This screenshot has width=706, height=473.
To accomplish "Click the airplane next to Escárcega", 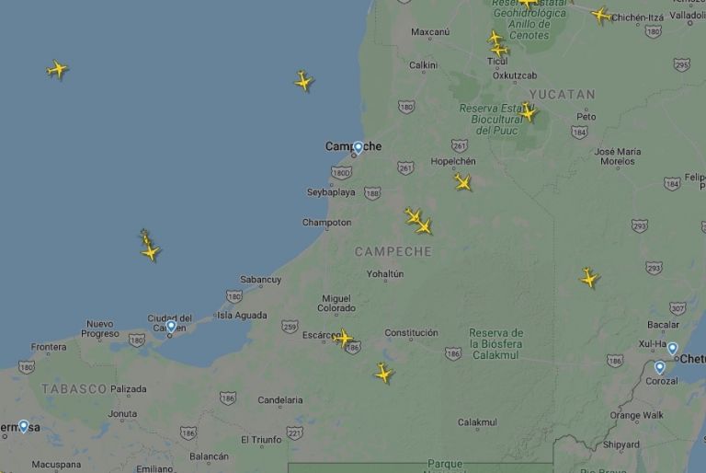I will coord(343,338).
